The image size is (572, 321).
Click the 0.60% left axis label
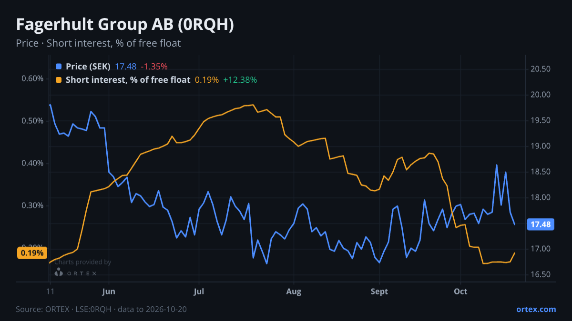click(x=33, y=78)
